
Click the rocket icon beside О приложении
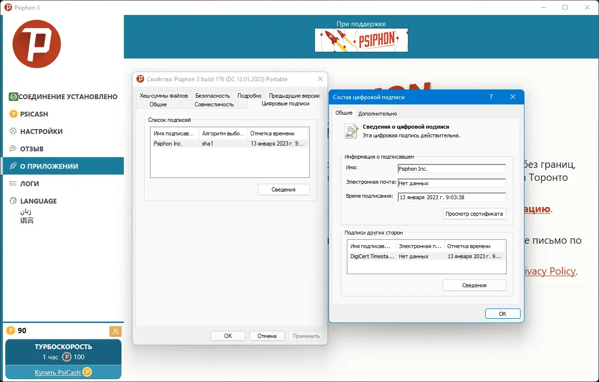tap(14, 166)
